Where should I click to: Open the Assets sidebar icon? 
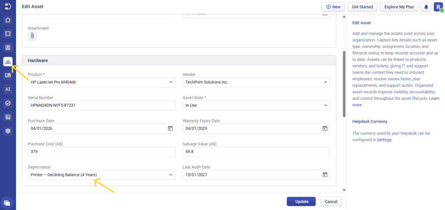point(8,62)
